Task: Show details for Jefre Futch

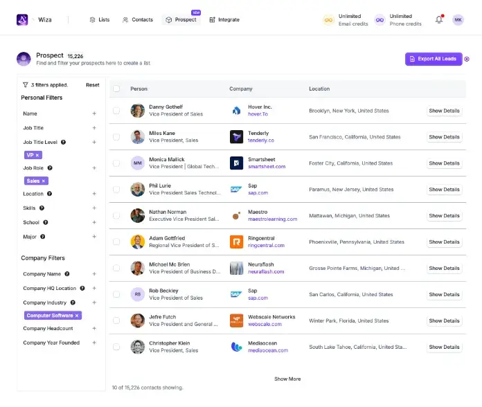Action: tap(444, 320)
